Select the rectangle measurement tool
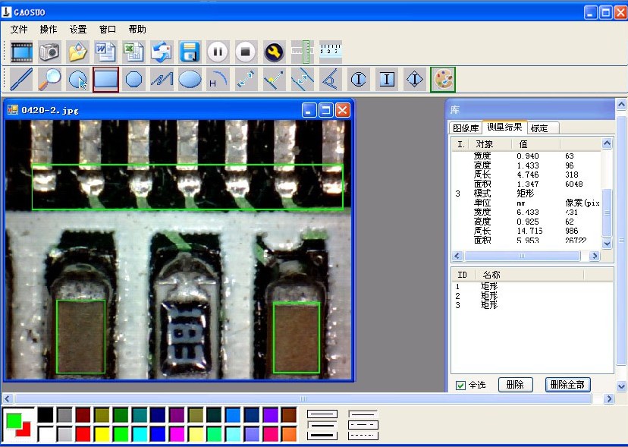 pyautogui.click(x=105, y=80)
